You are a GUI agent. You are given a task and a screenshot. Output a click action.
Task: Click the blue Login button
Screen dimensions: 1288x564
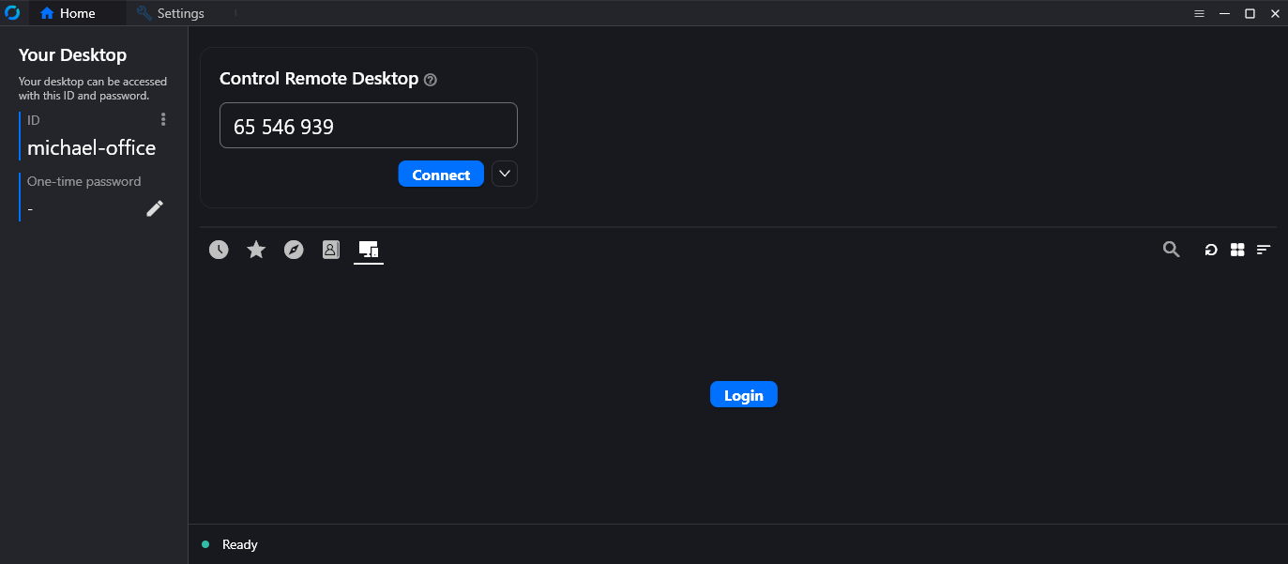(x=744, y=395)
